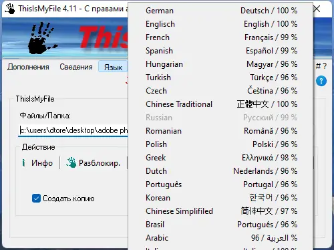Click the Файлы/Папка label
This screenshot has width=334, height=250.
(x=45, y=116)
